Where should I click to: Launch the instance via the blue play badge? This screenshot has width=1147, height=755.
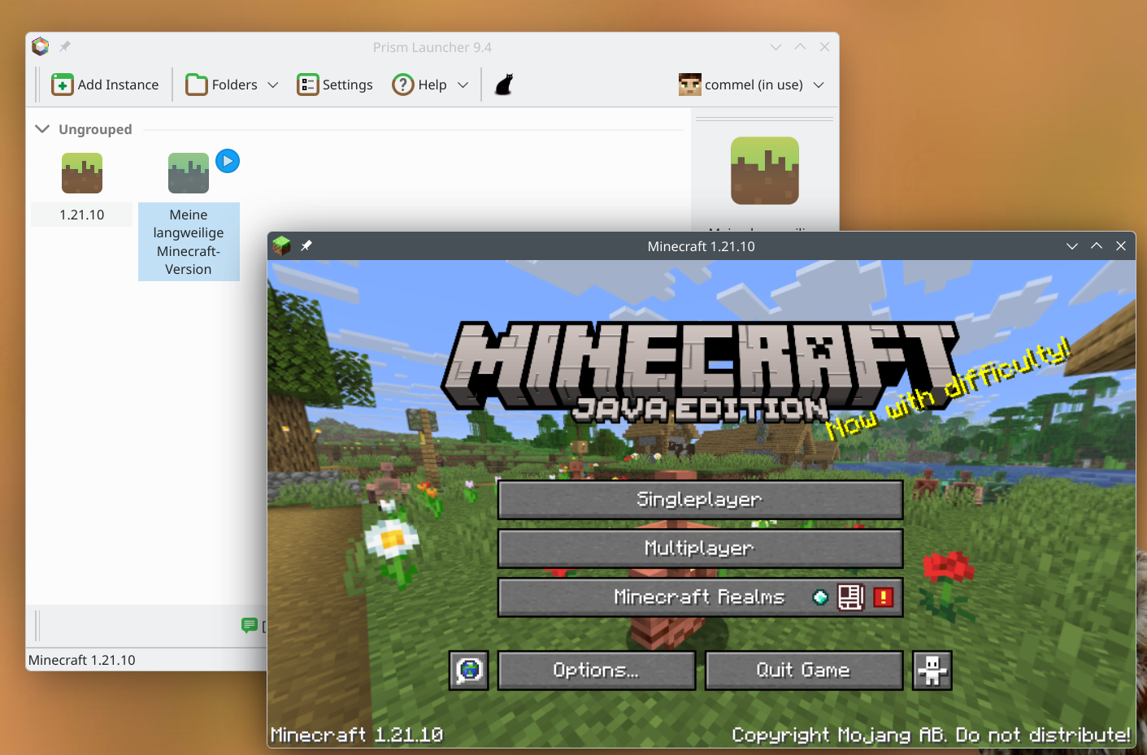[228, 161]
